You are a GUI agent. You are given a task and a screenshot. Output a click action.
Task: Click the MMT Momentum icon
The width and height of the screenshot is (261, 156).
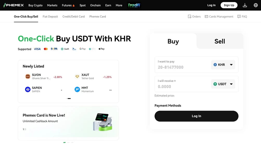[77, 90]
